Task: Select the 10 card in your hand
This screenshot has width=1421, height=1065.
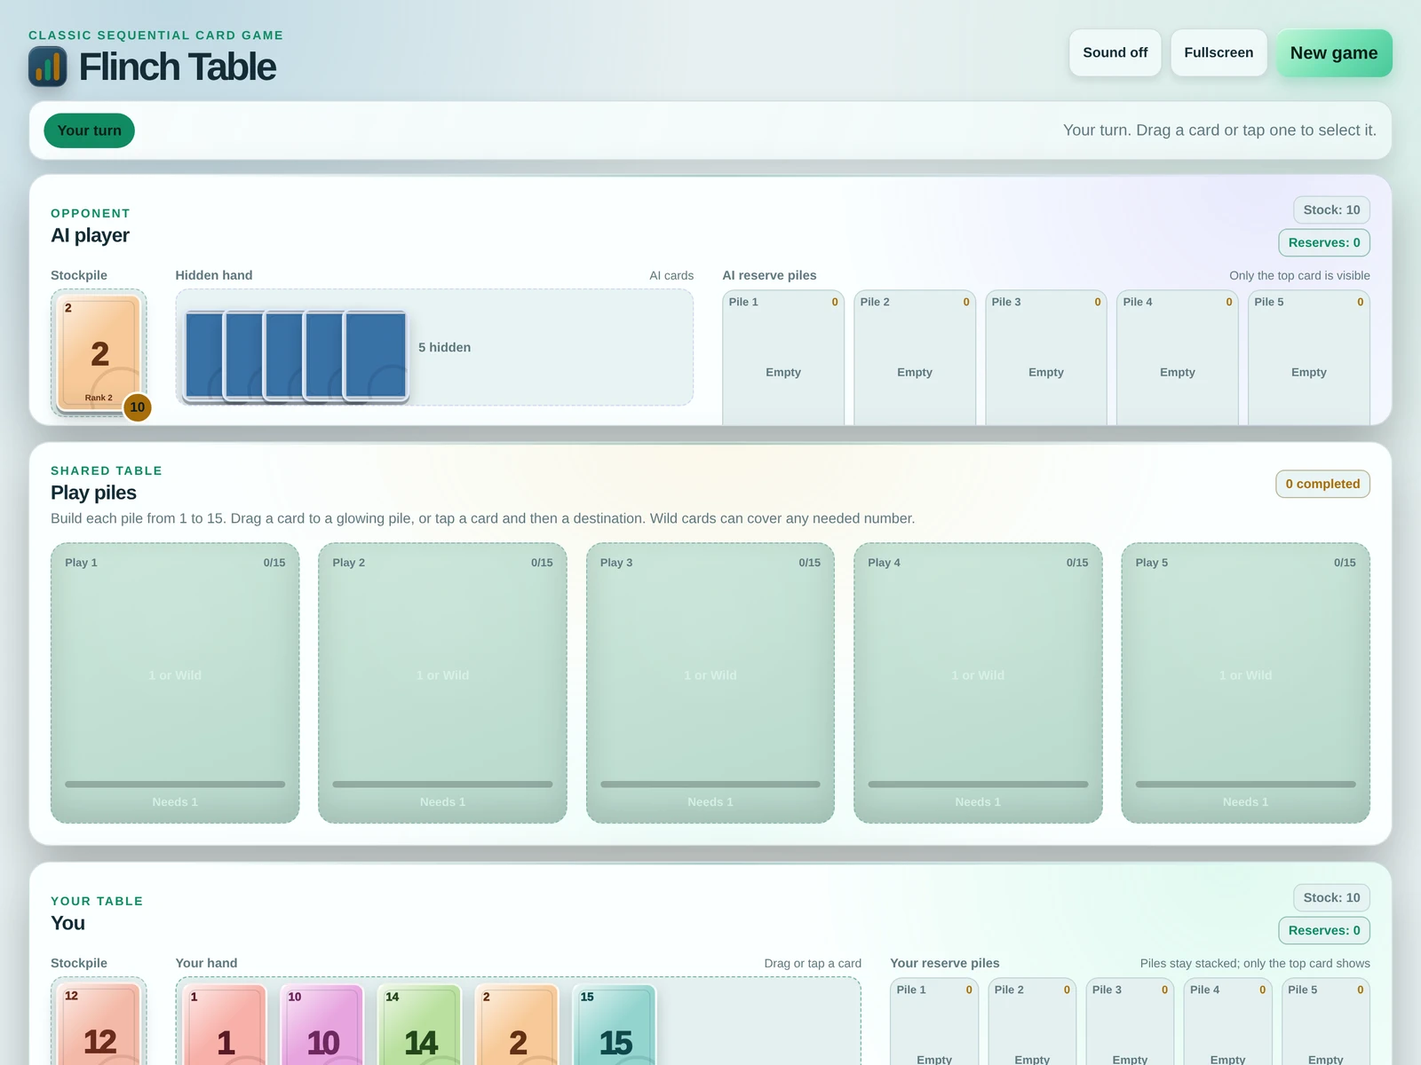Action: pyautogui.click(x=322, y=1025)
